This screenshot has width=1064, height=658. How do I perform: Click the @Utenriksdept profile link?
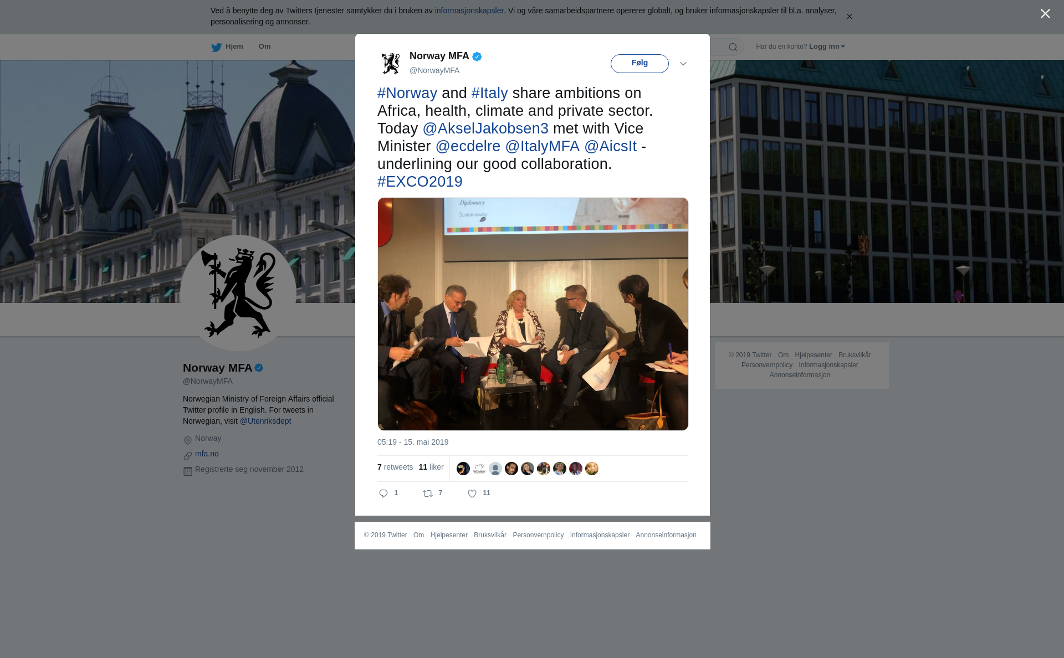click(x=265, y=421)
